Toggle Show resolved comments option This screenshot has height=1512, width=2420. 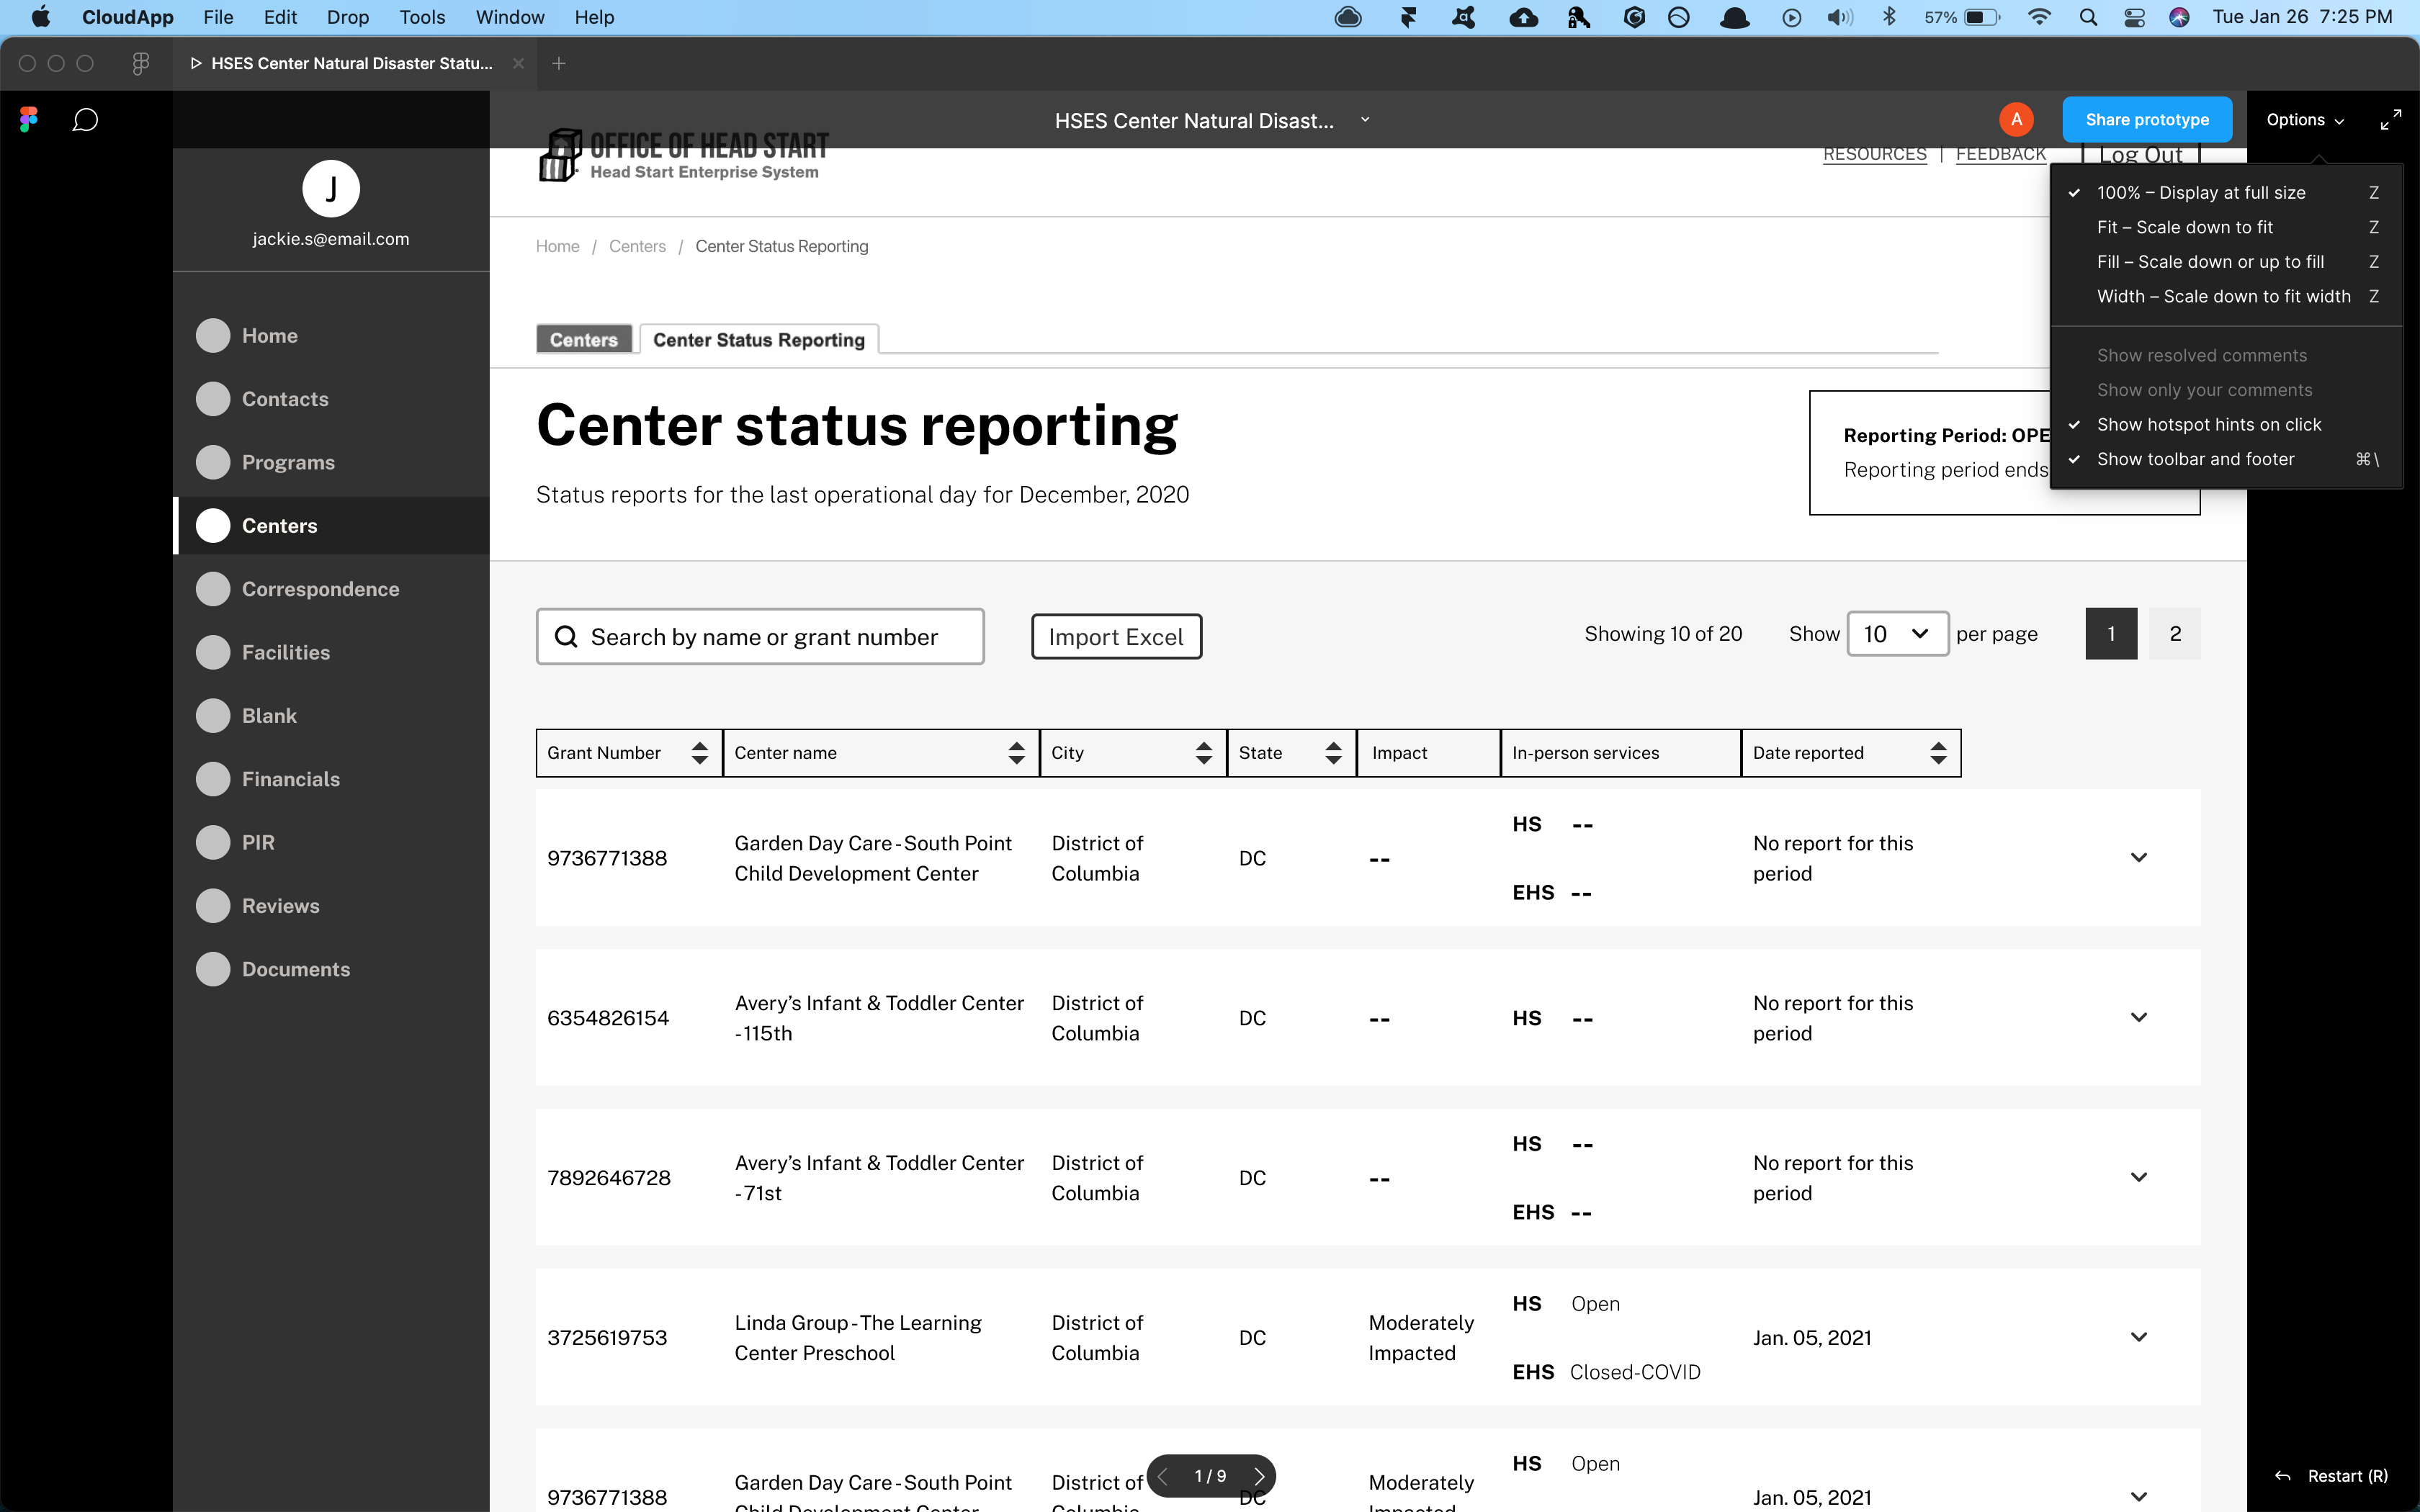(x=2226, y=355)
